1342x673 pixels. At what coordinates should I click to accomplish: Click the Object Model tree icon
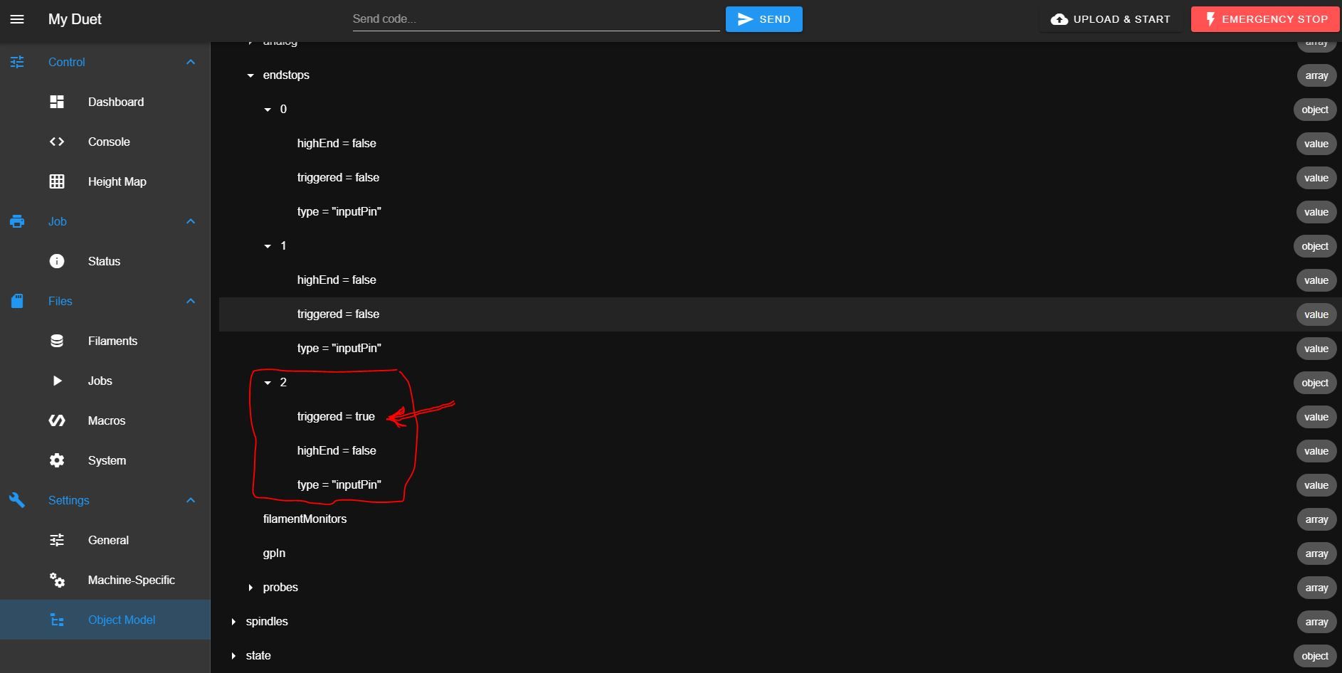(57, 620)
